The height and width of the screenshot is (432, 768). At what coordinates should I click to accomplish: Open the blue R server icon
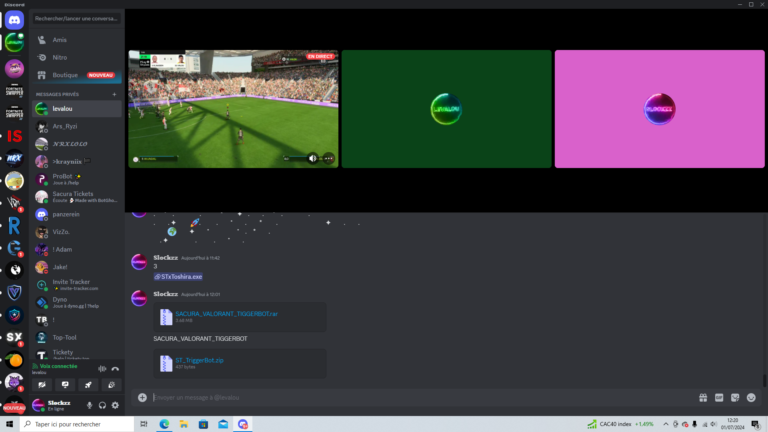14,226
